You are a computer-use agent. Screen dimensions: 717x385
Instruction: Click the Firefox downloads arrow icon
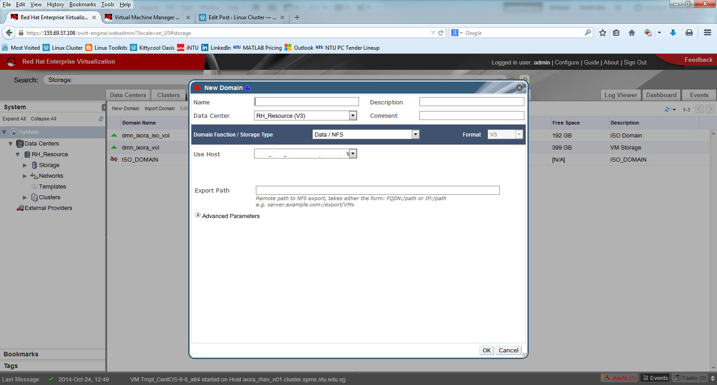673,33
